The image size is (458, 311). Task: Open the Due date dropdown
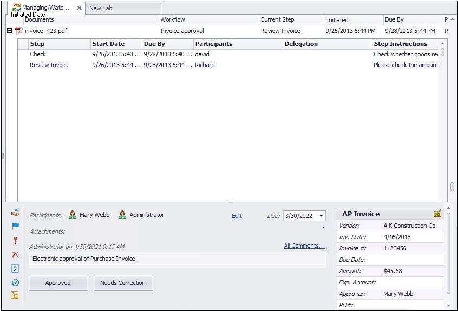coord(321,216)
